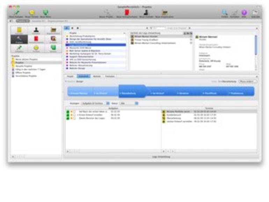Click the magnifier icon in the project search field
Screen dimensions: 269x202
151,28
